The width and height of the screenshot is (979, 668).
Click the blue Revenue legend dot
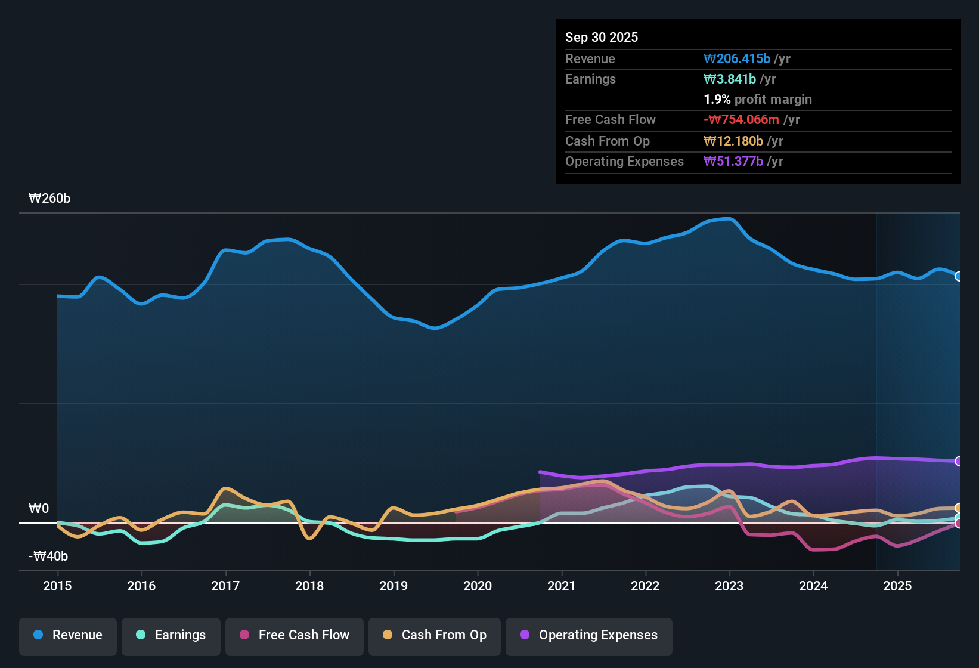pos(38,635)
